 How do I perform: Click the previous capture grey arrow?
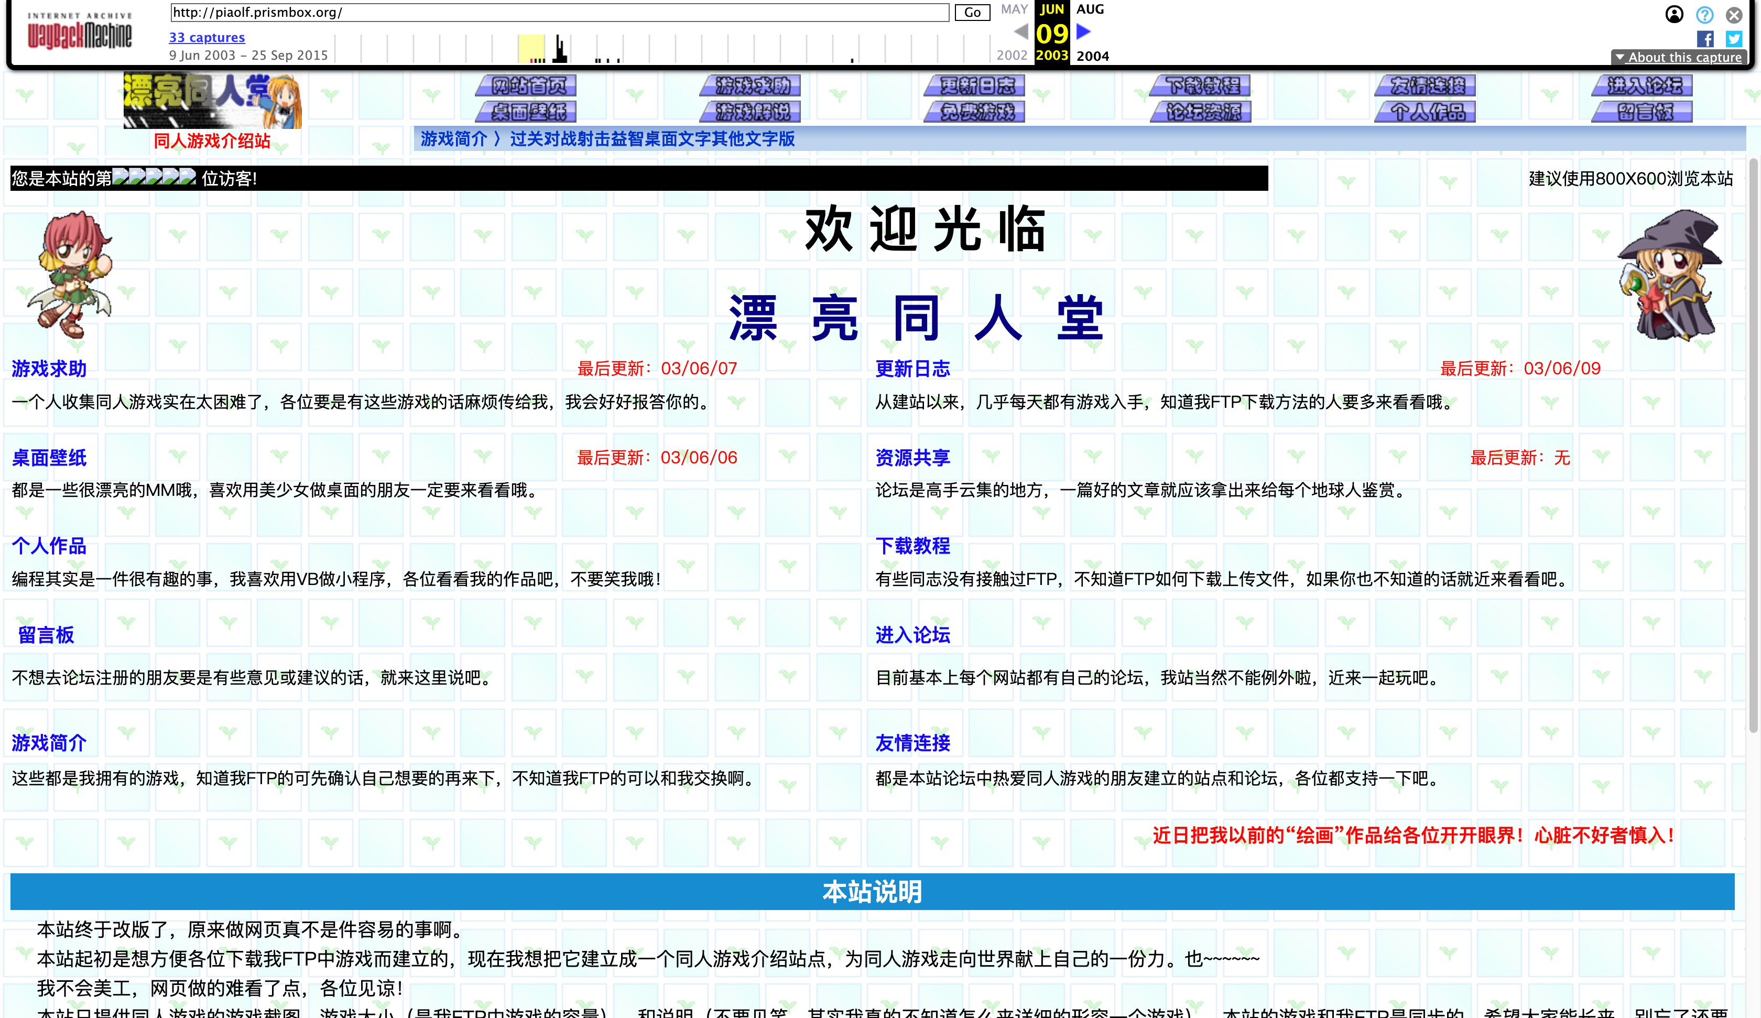[x=1021, y=31]
